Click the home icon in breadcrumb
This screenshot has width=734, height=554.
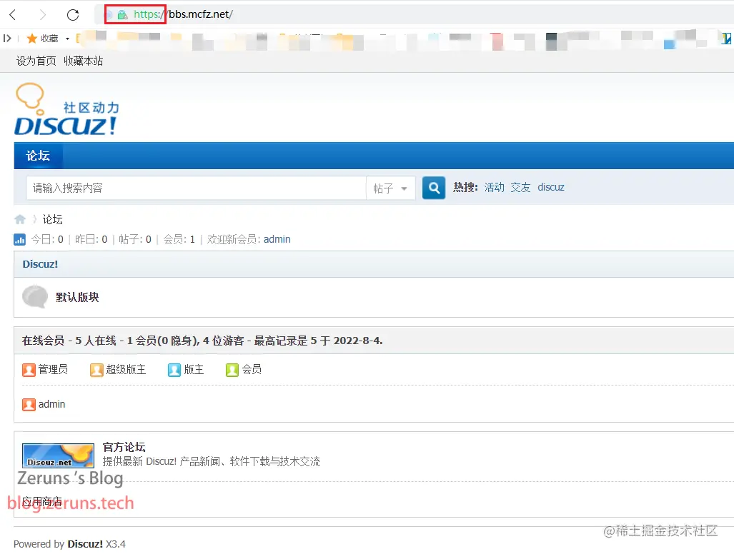[20, 219]
